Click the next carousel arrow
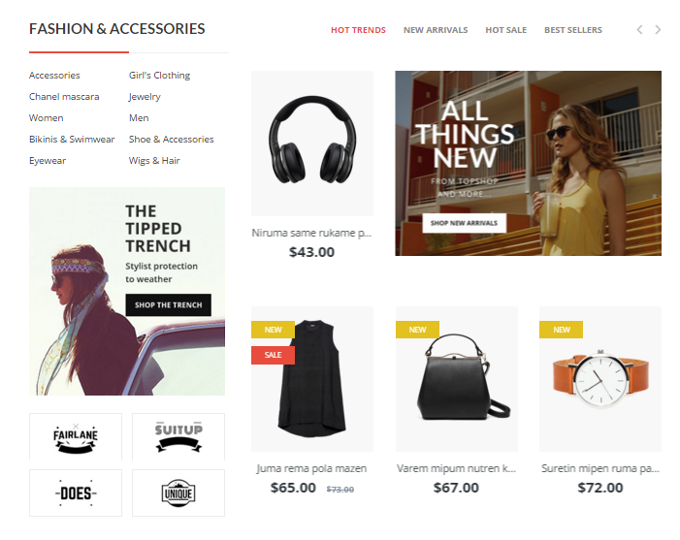680x540 pixels. (x=658, y=29)
